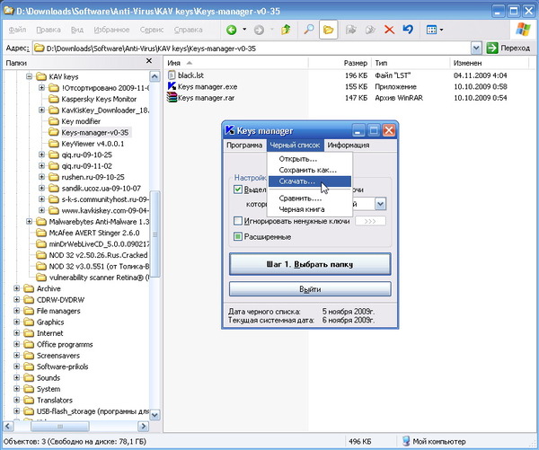This screenshot has height=450, width=539.
Task: Click the Keys-manager-v0-35 folder icon in tree
Action: pyautogui.click(x=53, y=132)
